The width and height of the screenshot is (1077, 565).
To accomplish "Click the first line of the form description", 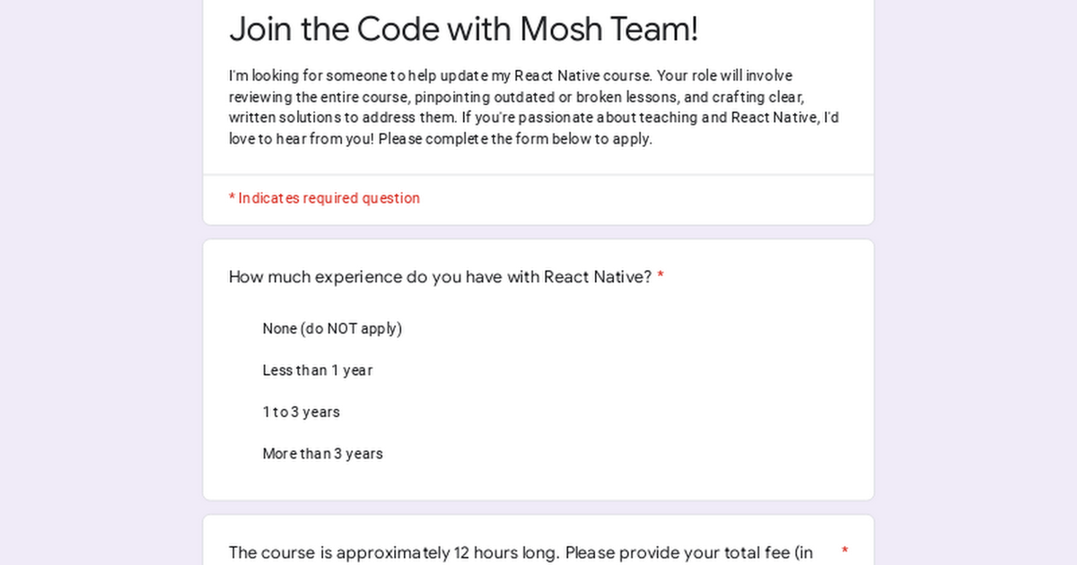I will (x=511, y=76).
